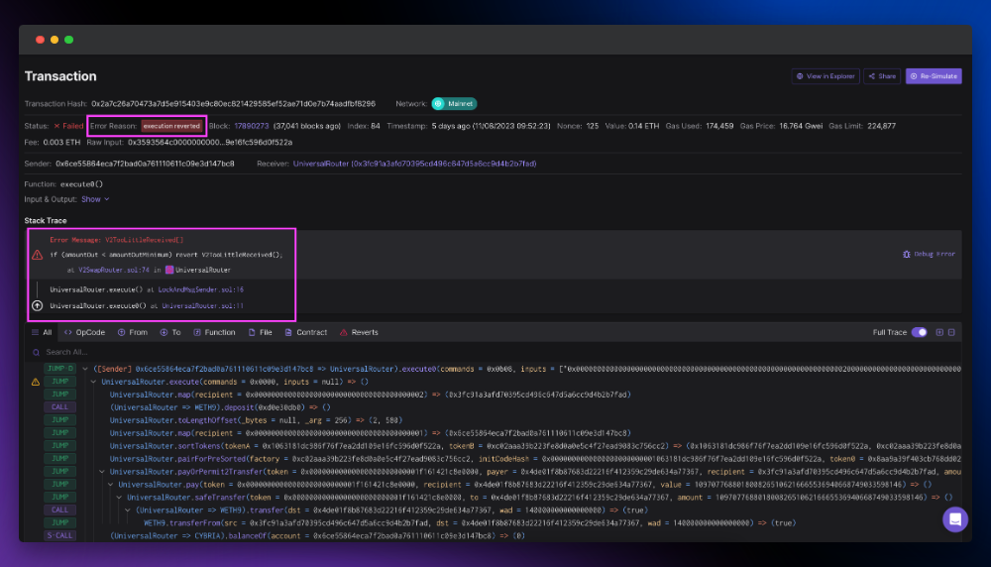
Task: Switch to the OpCode tab
Action: pos(84,333)
